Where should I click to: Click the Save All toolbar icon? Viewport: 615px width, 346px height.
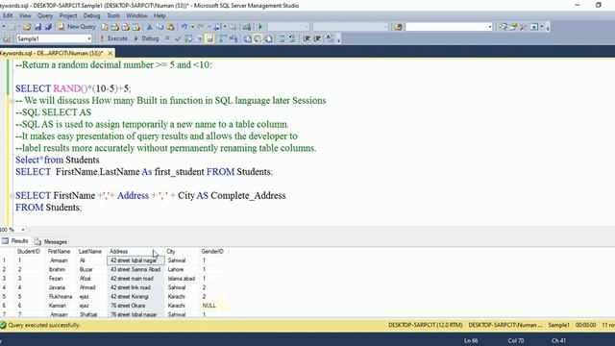click(48, 27)
